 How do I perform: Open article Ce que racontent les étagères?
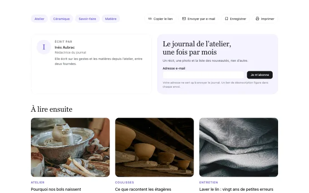(x=143, y=189)
